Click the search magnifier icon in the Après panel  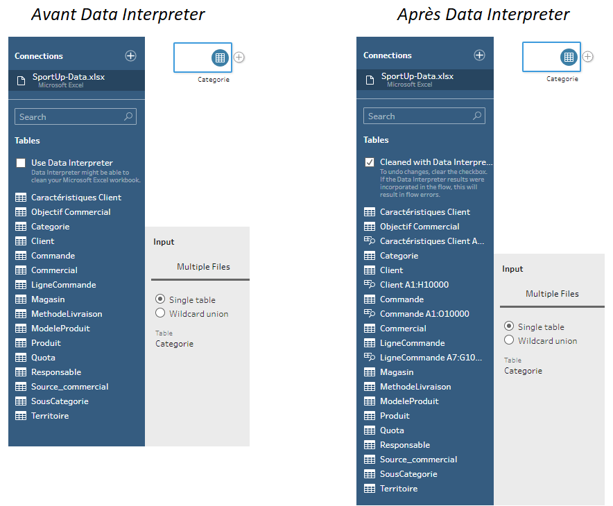tap(476, 116)
